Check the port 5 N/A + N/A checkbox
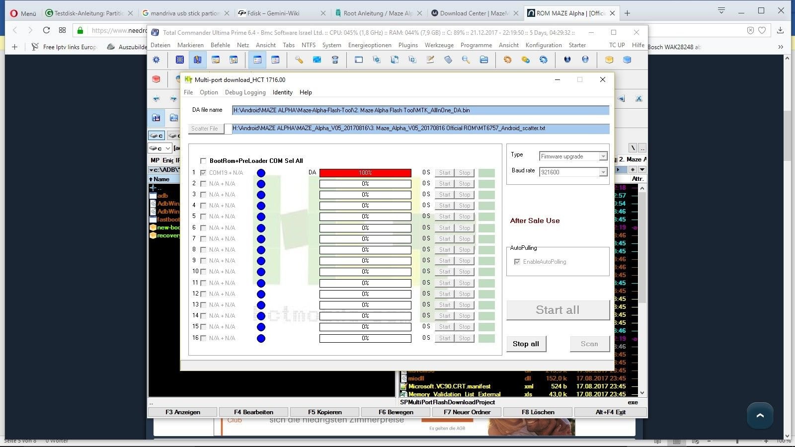The width and height of the screenshot is (795, 447). click(203, 217)
